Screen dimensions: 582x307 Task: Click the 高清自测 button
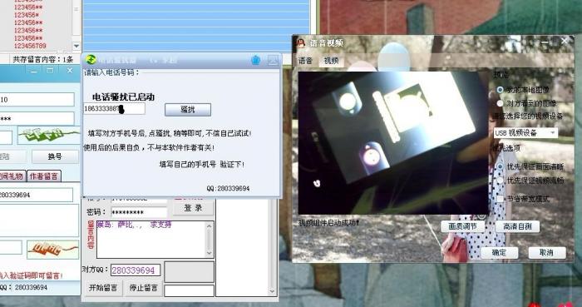517,226
